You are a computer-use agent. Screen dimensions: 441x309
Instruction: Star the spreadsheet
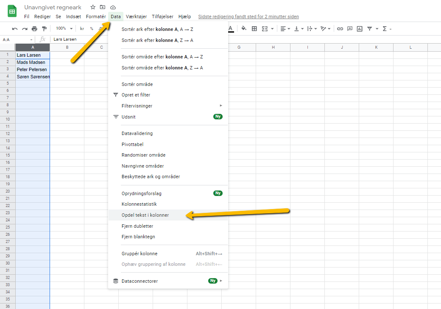coord(92,7)
